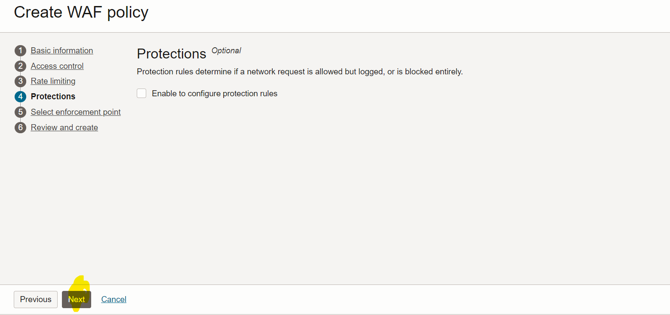The image size is (670, 315).
Task: Click the Previous button
Action: [x=35, y=299]
